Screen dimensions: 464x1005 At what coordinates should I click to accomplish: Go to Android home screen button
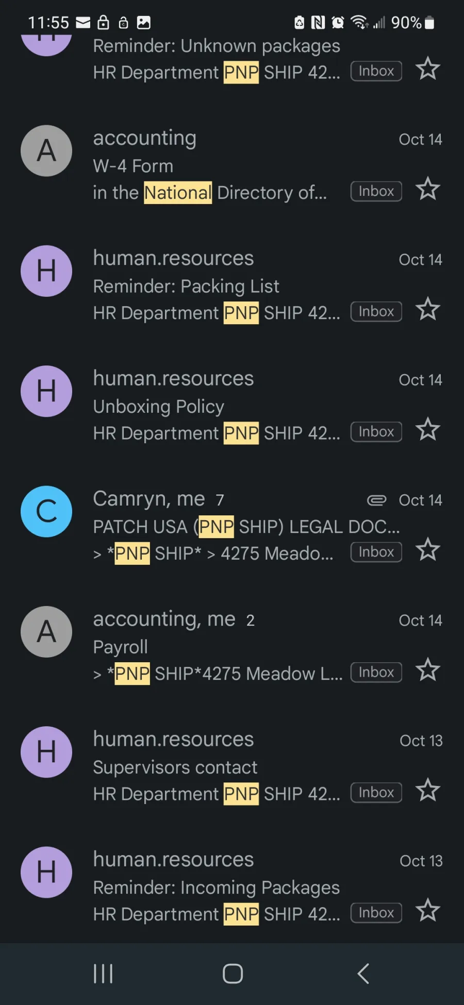233,974
